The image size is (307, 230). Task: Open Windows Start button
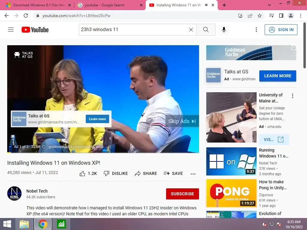[7, 224]
